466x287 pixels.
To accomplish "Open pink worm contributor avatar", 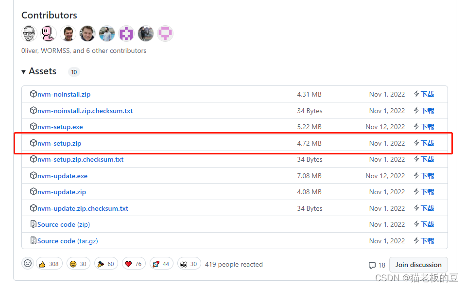I will pyautogui.click(x=49, y=34).
